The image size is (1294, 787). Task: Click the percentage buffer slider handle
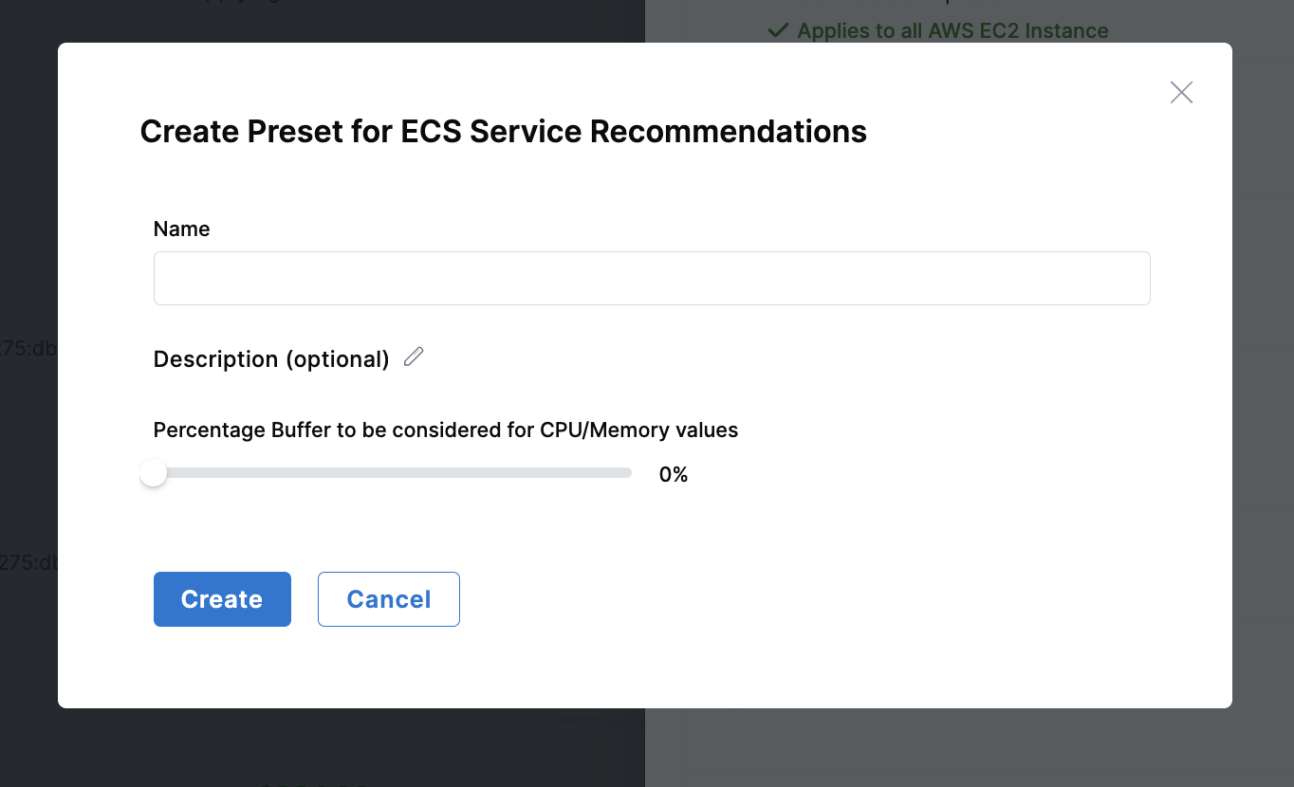[x=154, y=473]
